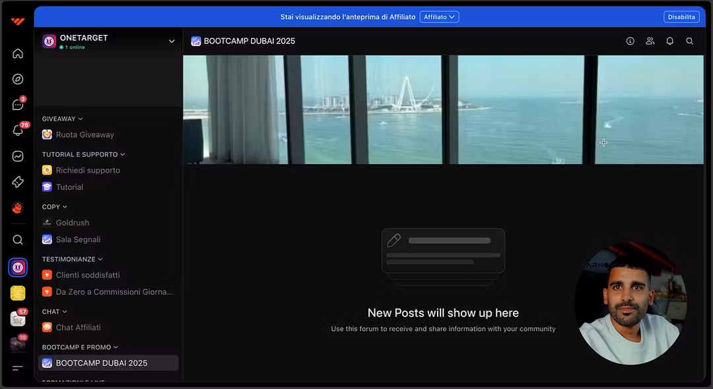Open messages icon with 3 badge
Viewport: 713px width, 389px height.
(x=18, y=104)
